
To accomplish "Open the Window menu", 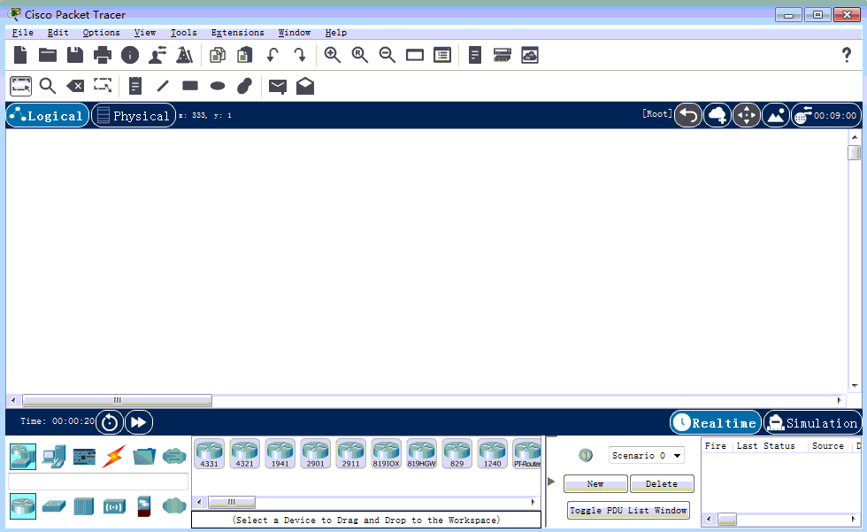I will [x=294, y=33].
